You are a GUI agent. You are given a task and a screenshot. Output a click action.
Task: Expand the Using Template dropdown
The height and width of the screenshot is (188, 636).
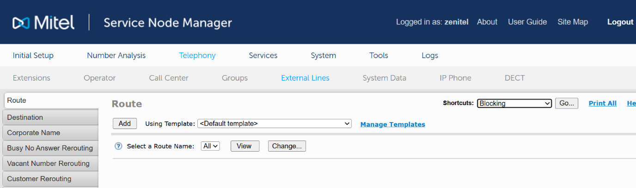coord(274,123)
